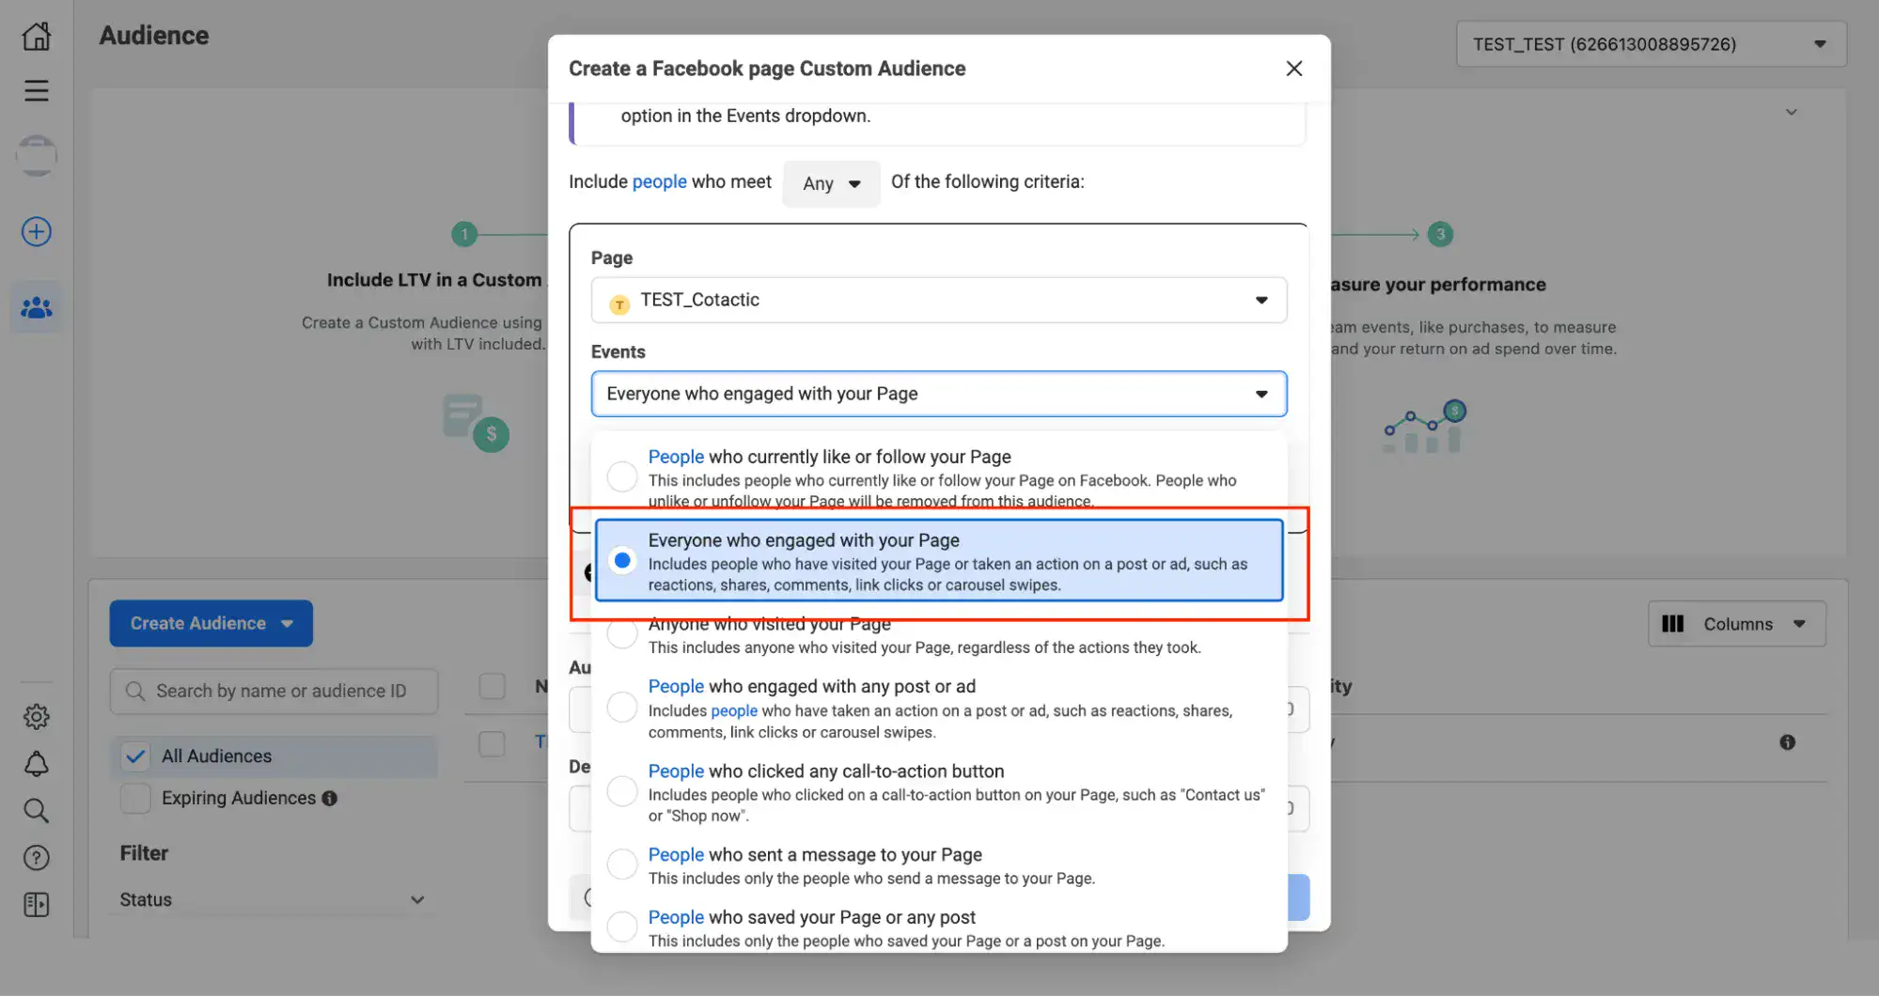Open the Audiences people icon
The height and width of the screenshot is (997, 1879).
coord(37,307)
